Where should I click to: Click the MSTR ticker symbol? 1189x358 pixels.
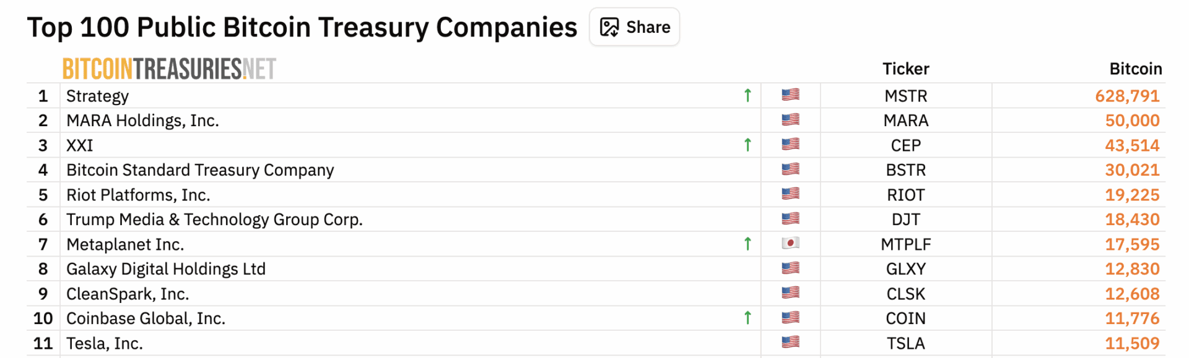click(x=905, y=96)
